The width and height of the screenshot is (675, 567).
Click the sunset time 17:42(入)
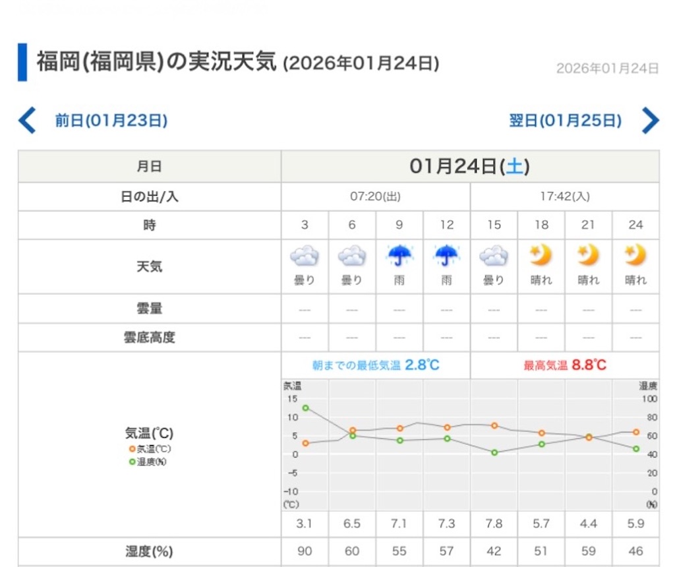pyautogui.click(x=565, y=196)
